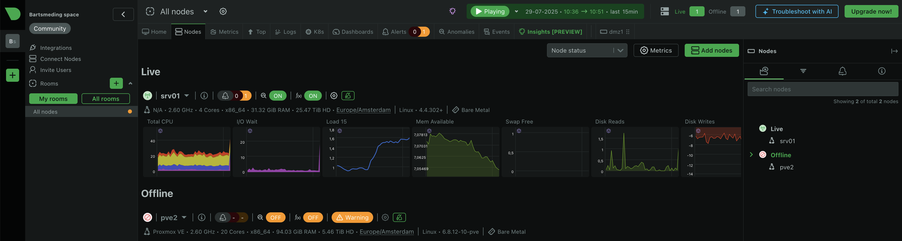The height and width of the screenshot is (241, 902).
Task: Click the Add nodes button
Action: coord(712,50)
